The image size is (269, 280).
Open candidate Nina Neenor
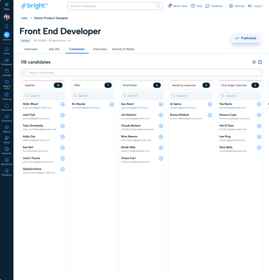point(129,136)
